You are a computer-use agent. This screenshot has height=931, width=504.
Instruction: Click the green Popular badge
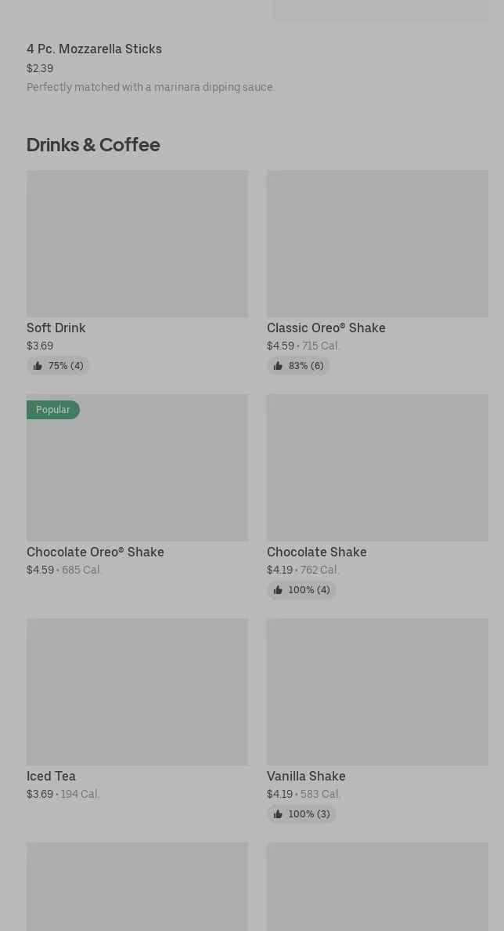(52, 410)
